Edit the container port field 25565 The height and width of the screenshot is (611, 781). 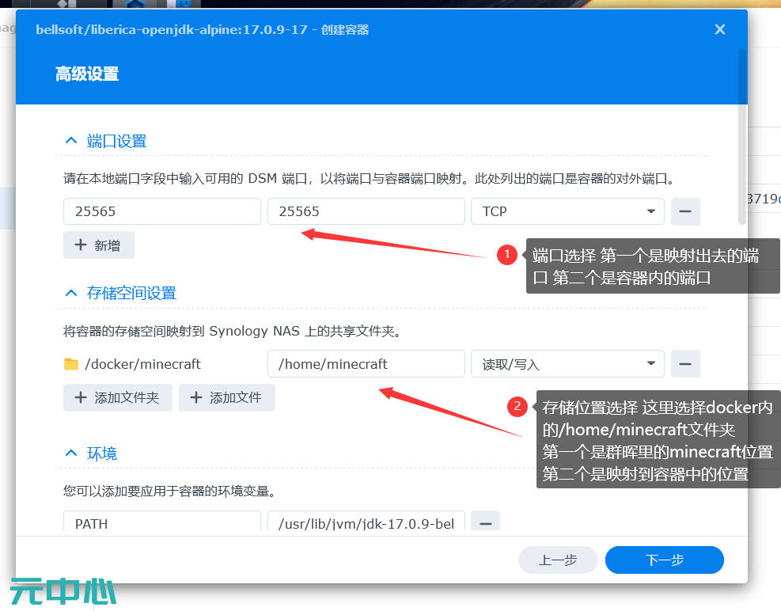pyautogui.click(x=366, y=211)
